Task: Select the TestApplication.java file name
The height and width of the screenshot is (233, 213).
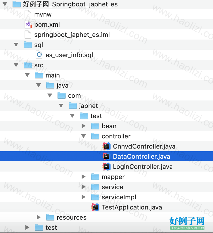Action: tap(132, 207)
